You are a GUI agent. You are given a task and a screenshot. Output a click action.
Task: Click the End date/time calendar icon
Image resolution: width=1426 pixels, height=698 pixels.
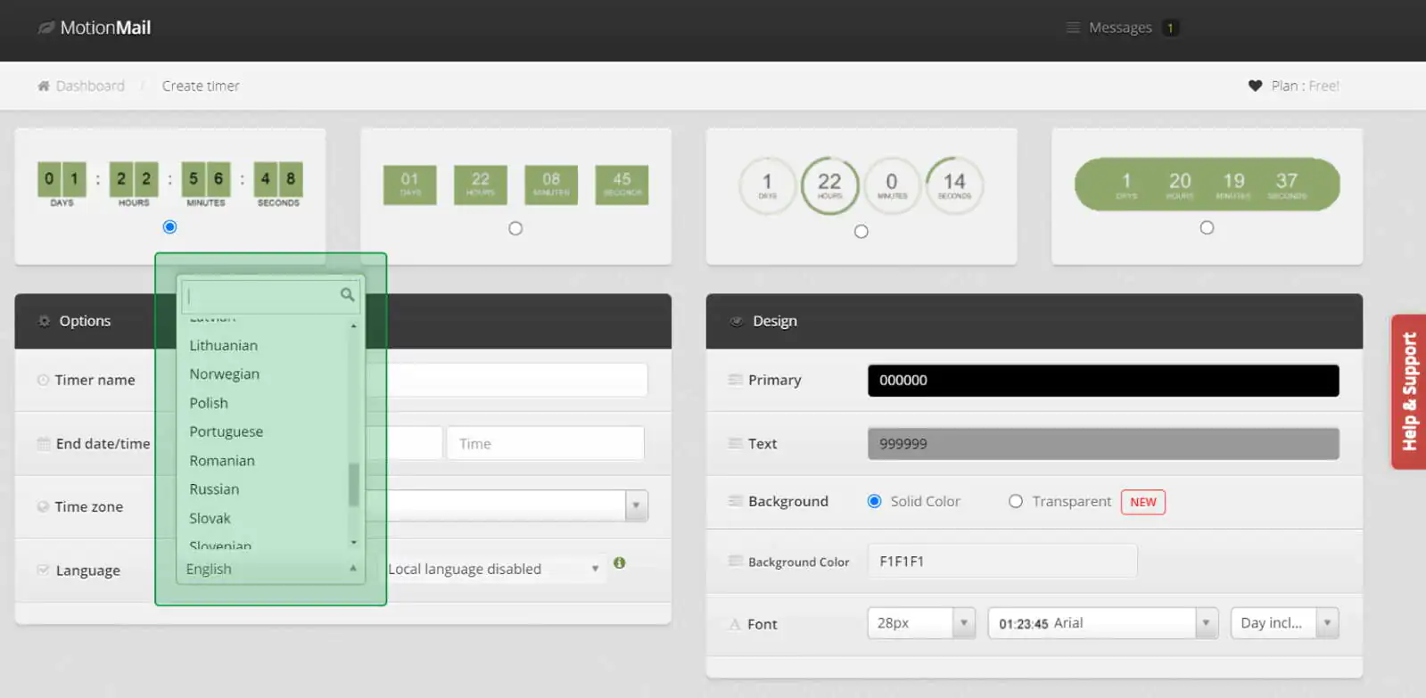pyautogui.click(x=43, y=443)
